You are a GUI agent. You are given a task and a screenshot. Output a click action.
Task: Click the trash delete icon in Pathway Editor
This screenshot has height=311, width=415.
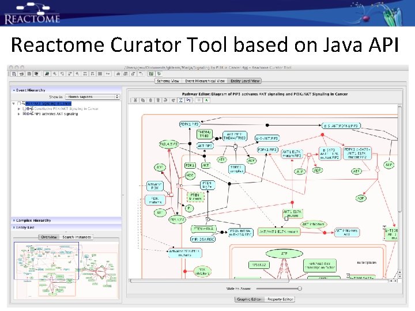pos(158,100)
